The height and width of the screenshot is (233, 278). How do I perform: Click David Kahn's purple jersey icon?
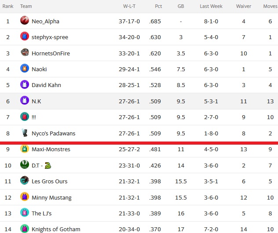(25, 84)
